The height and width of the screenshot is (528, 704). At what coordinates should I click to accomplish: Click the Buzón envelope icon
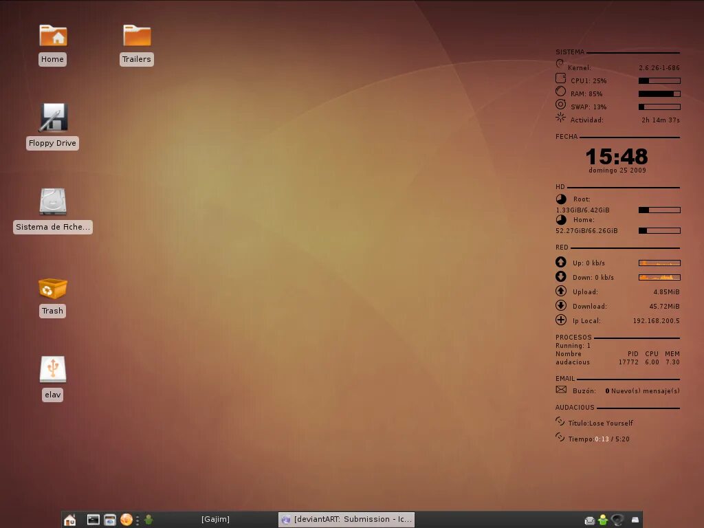coord(561,390)
